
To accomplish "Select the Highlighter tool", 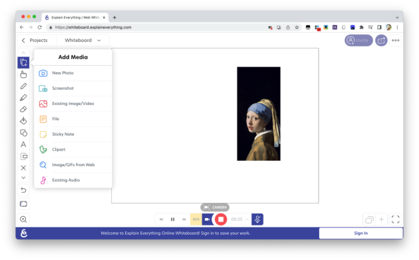I will point(23,98).
